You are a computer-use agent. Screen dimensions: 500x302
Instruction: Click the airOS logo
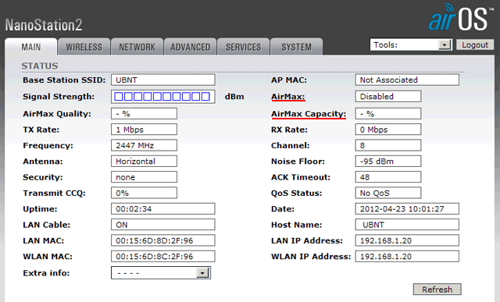click(461, 18)
